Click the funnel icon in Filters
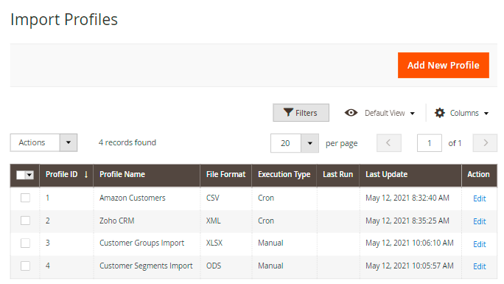Screen dimensions: 504x284 tap(288, 112)
